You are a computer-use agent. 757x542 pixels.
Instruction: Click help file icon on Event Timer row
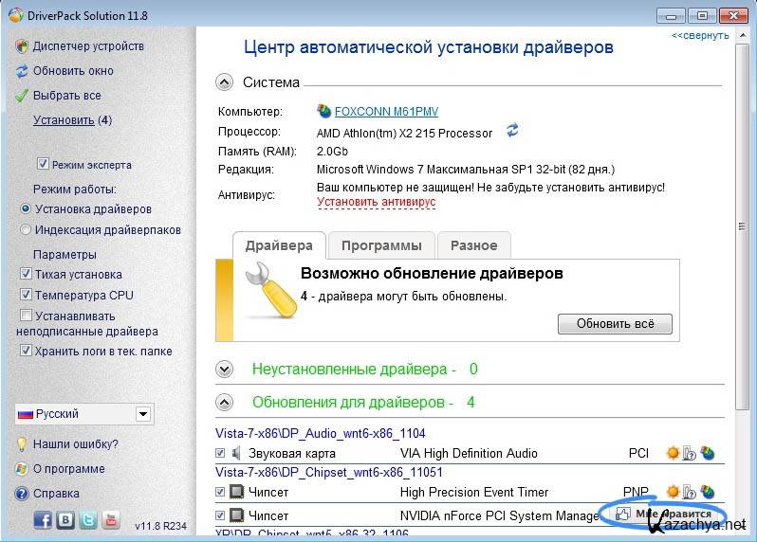(x=690, y=492)
